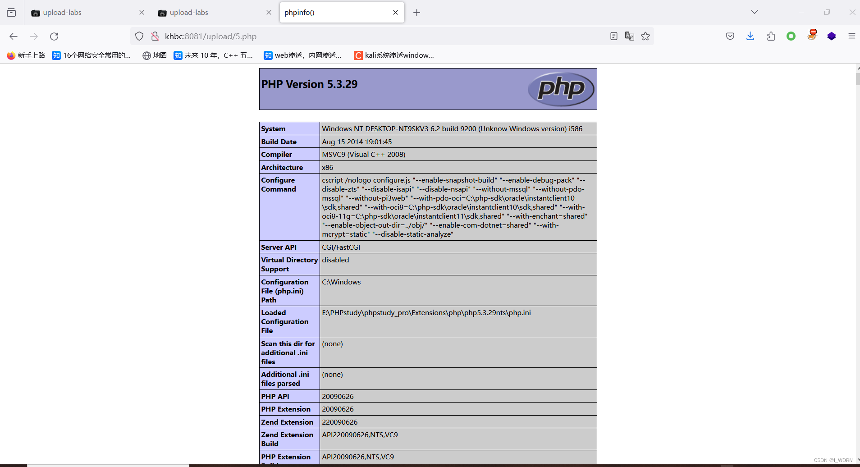Click the API220090626,NTS,VC9 value
This screenshot has height=467, width=860.
(x=360, y=435)
